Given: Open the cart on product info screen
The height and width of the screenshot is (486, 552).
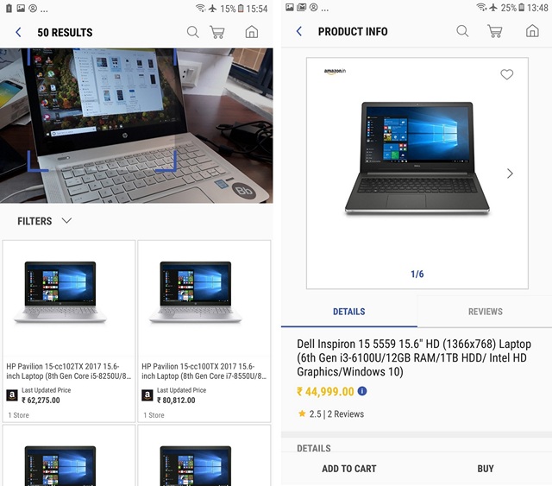Looking at the screenshot, I should point(494,31).
